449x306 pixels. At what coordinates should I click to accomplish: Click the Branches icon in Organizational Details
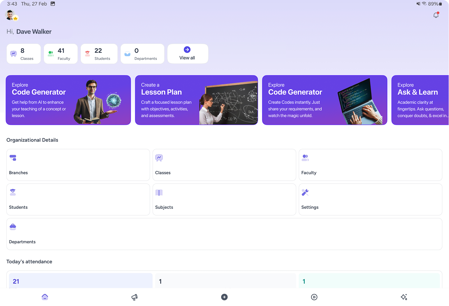click(13, 158)
